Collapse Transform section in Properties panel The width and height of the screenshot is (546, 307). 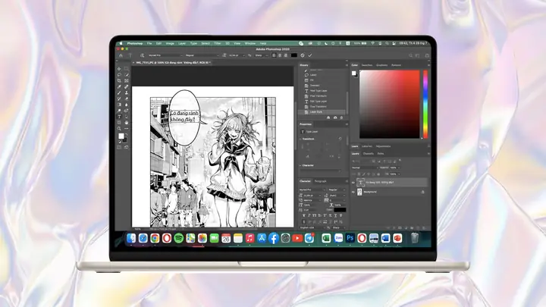[x=300, y=139]
